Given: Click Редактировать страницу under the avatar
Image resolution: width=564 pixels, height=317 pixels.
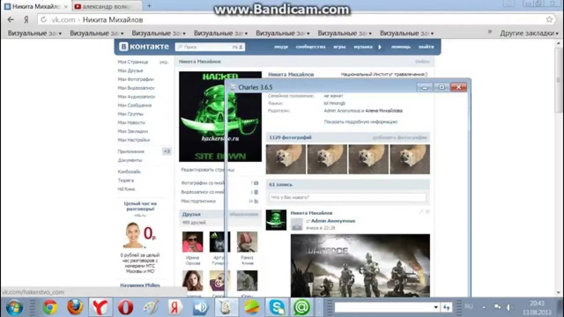Looking at the screenshot, I should [208, 170].
